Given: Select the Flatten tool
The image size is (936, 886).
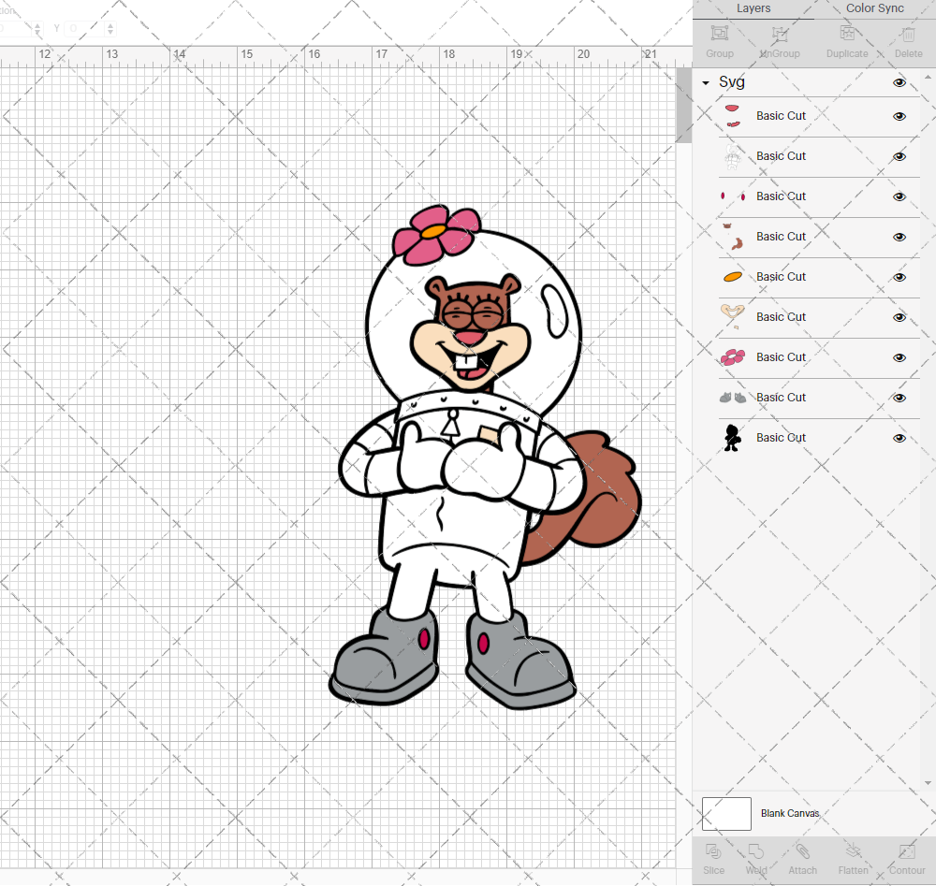Looking at the screenshot, I should pos(853,851).
